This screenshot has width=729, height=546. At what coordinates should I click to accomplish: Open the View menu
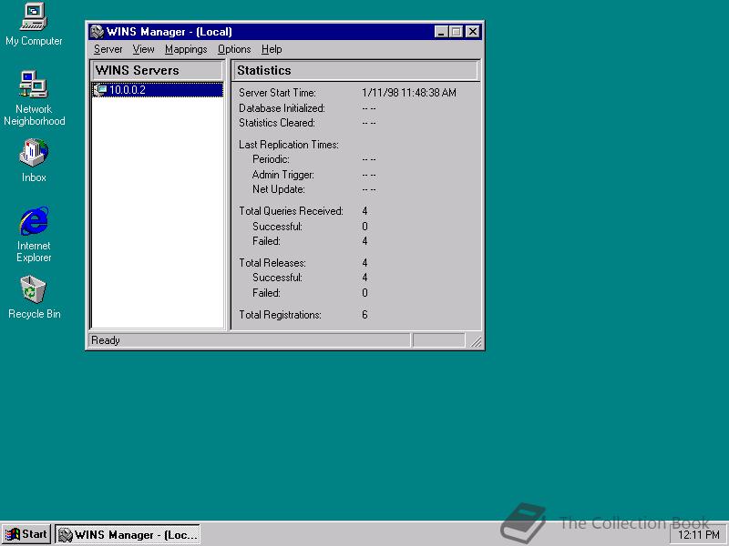[143, 49]
